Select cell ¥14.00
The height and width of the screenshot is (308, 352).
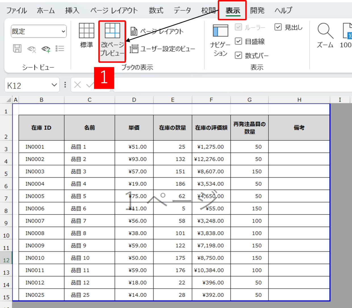pos(134,295)
